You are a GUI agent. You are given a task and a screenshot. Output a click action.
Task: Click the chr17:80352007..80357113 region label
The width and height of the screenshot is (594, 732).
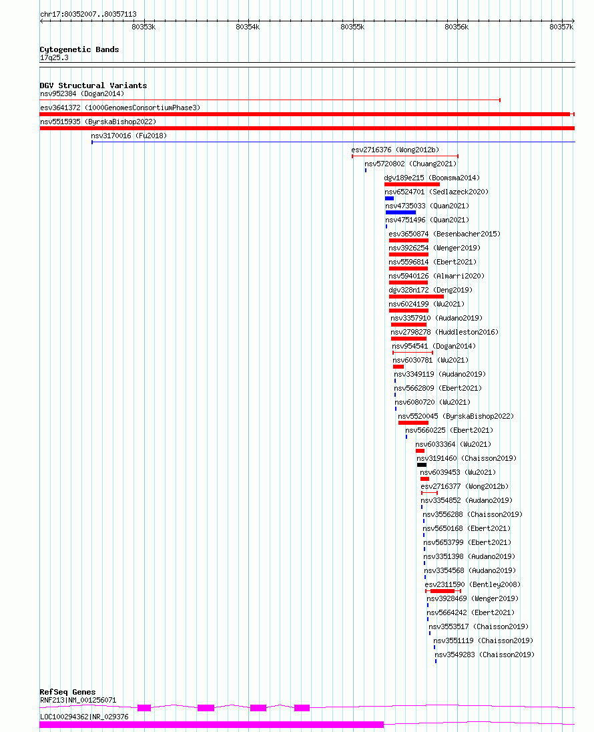88,14
